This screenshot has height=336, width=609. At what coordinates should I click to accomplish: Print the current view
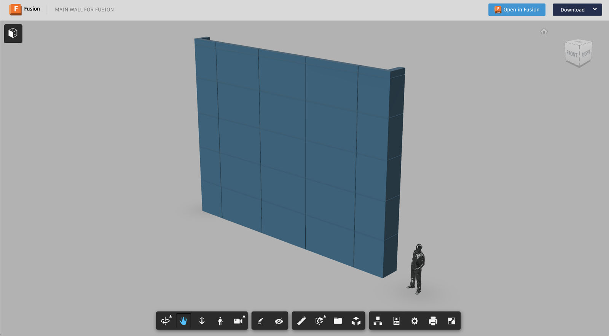(x=433, y=321)
